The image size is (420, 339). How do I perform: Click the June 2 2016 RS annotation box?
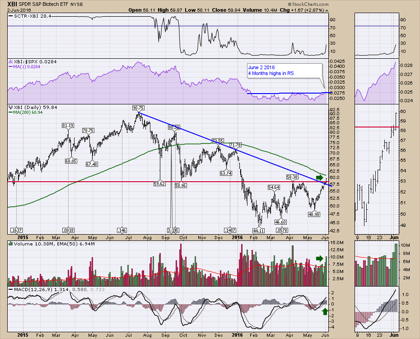(x=285, y=71)
